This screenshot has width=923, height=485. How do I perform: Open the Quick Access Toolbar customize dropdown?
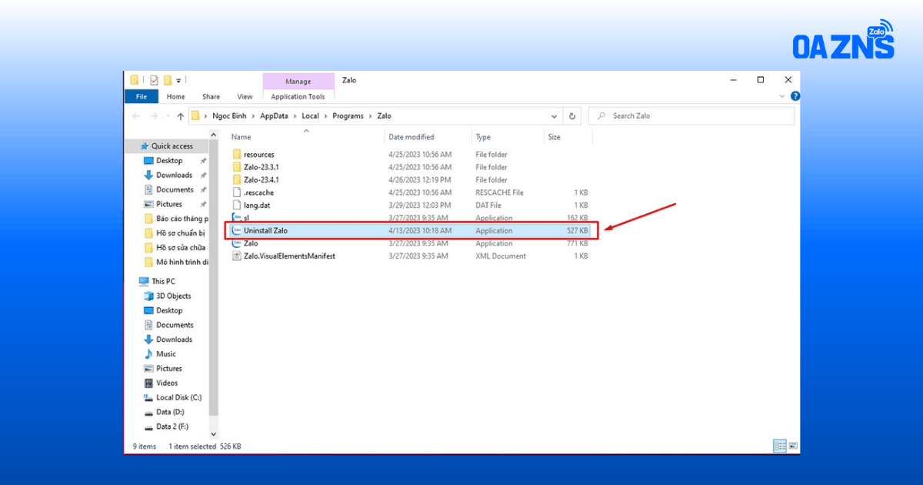coord(179,80)
